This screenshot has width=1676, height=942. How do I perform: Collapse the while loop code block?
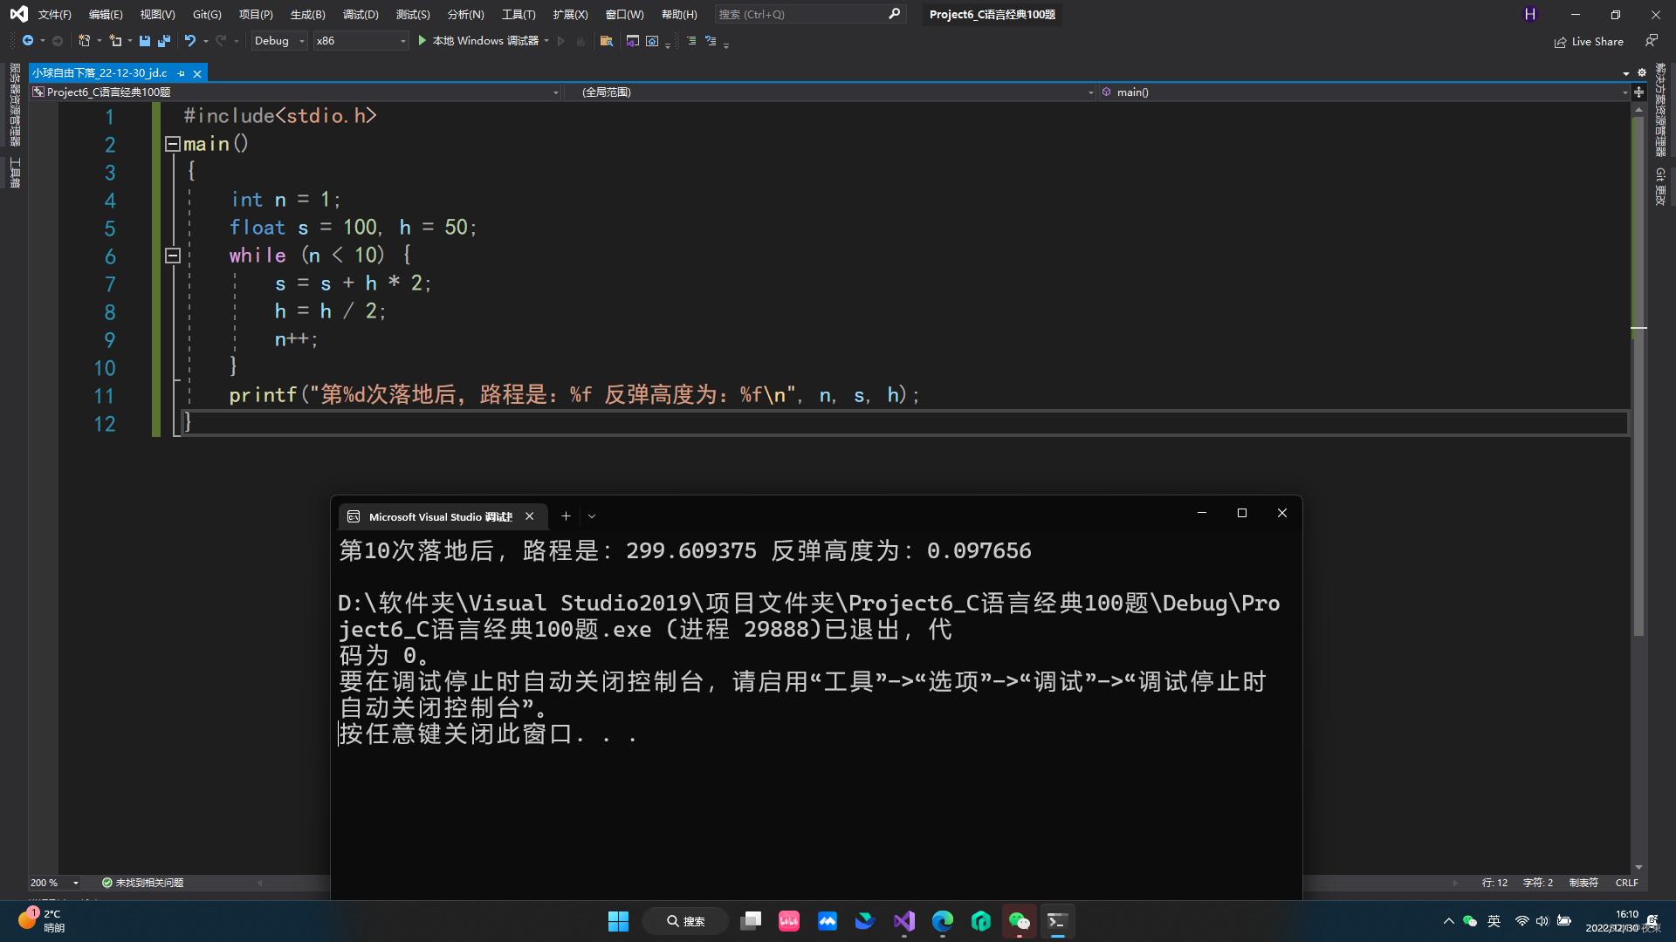172,256
